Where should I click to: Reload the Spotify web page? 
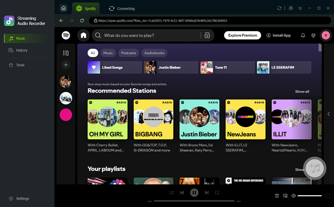click(x=82, y=20)
